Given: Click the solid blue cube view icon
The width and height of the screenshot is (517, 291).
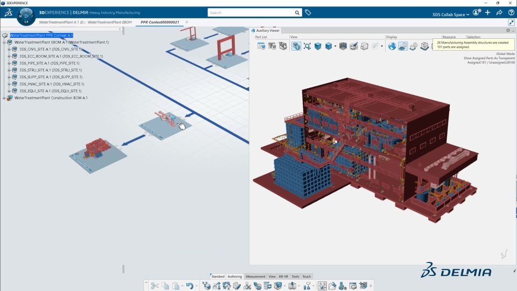Looking at the screenshot, I should (318, 46).
